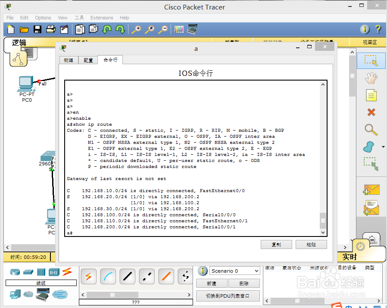387x308 pixels.
Task: Paste using the toolbar paste icon
Action: [94, 29]
